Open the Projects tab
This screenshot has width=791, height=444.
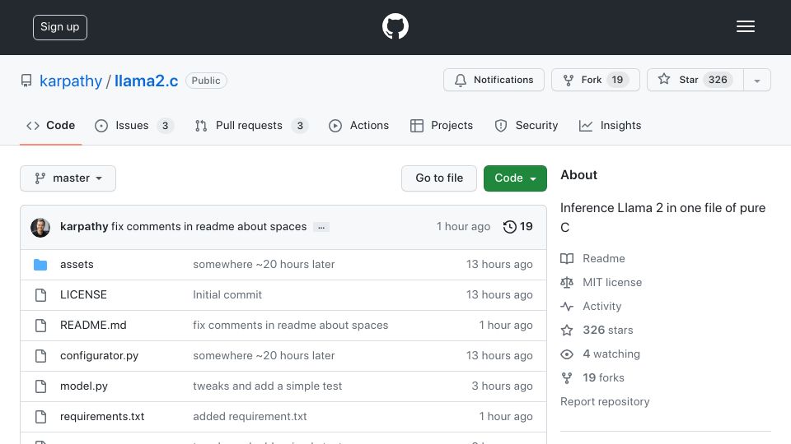pyautogui.click(x=442, y=125)
